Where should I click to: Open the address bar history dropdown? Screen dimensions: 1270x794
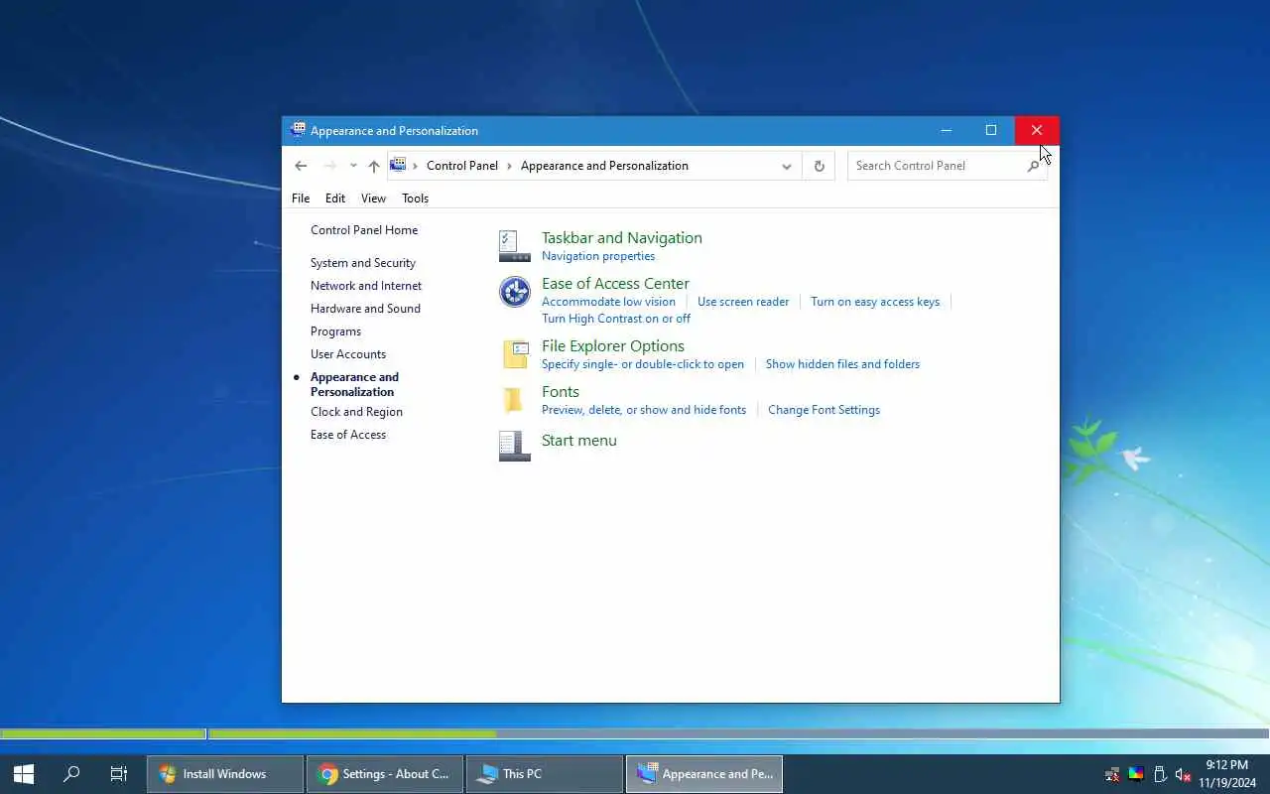point(786,166)
